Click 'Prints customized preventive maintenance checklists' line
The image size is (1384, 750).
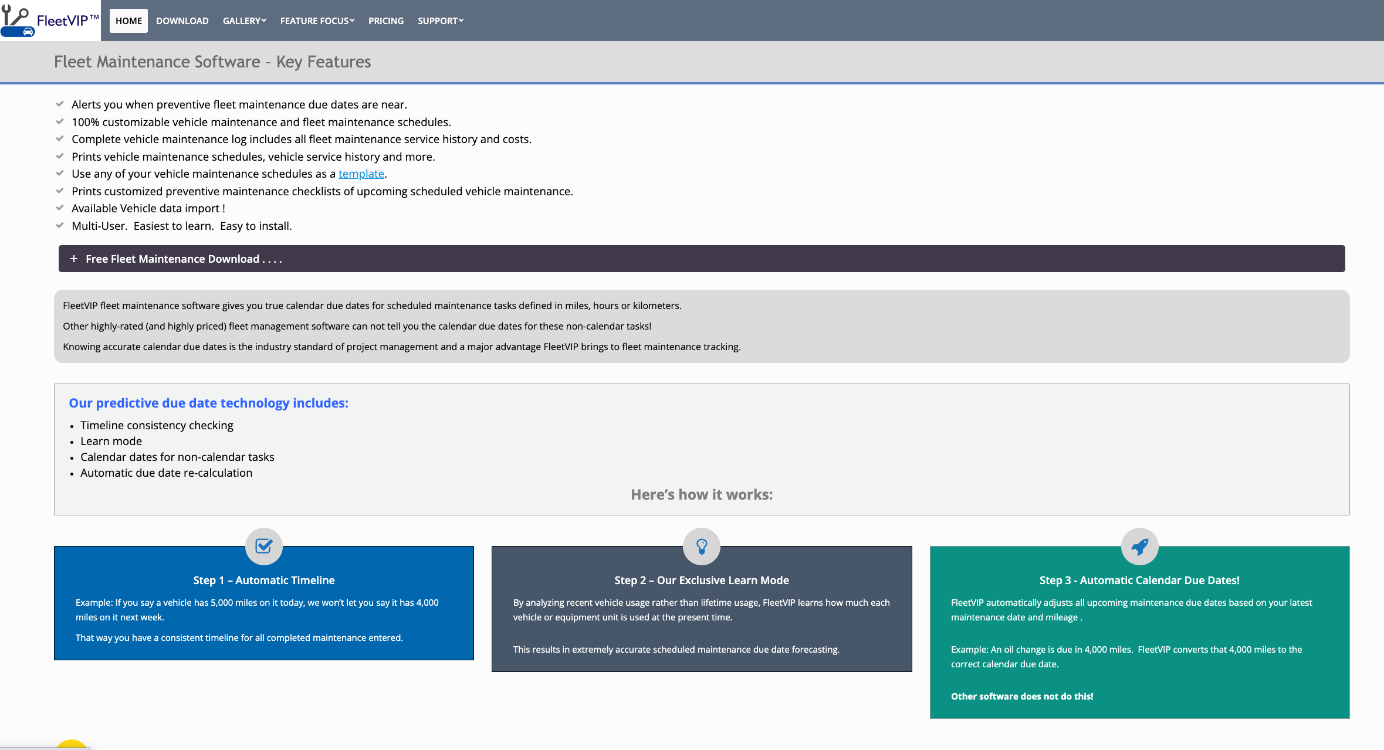[x=322, y=191]
